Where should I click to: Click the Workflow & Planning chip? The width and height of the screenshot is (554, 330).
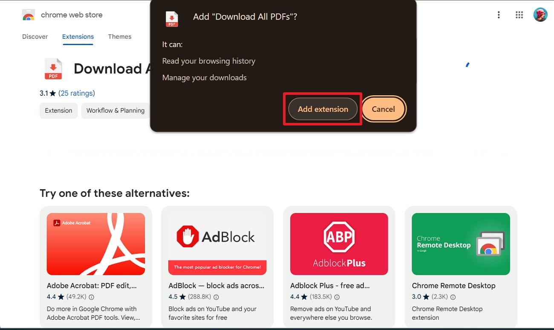115,111
